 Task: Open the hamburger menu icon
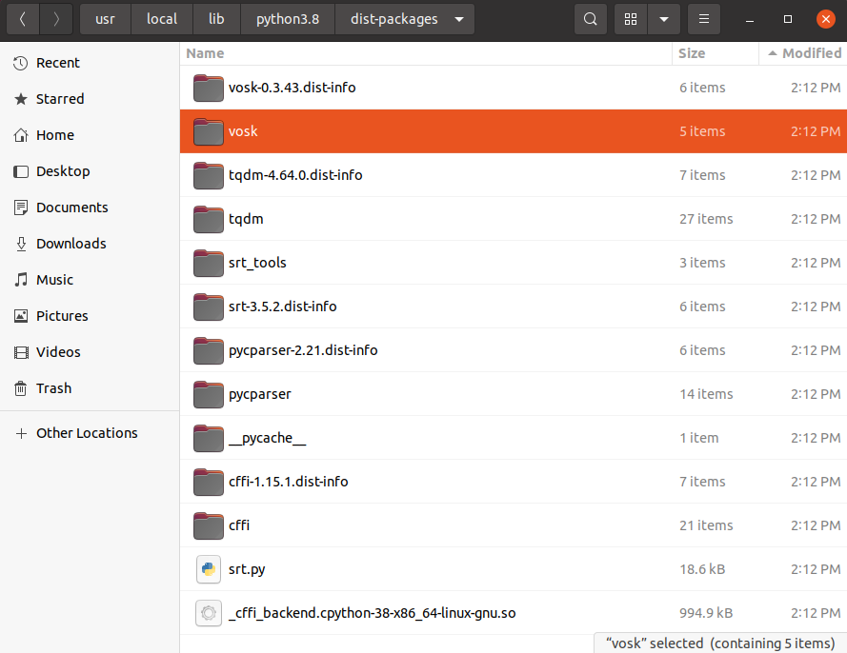pyautogui.click(x=702, y=18)
